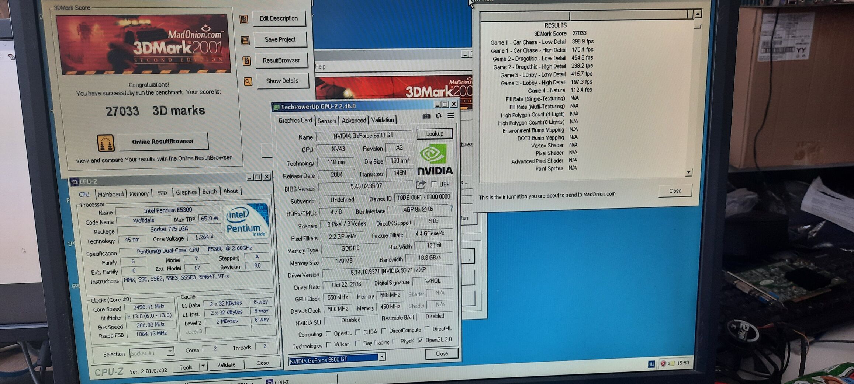
Task: Toggle the UEFI checkbox
Action: click(434, 184)
